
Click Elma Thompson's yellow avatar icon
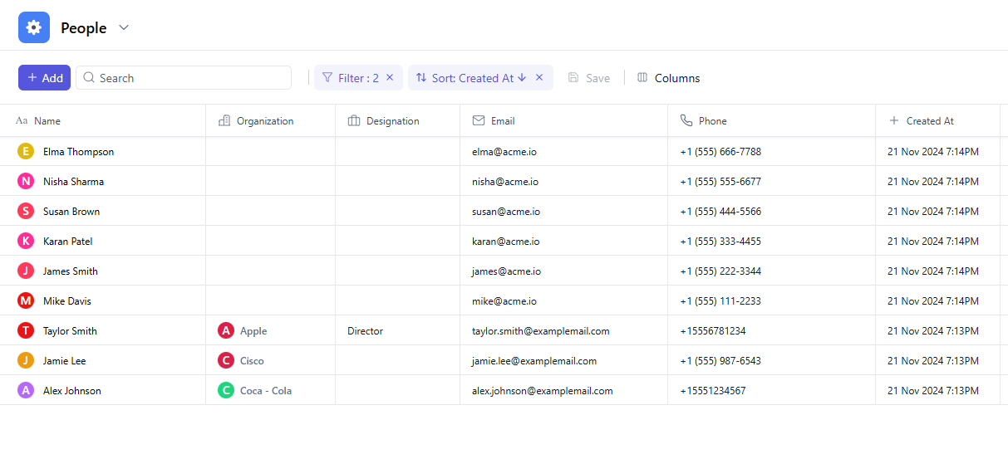tap(26, 151)
